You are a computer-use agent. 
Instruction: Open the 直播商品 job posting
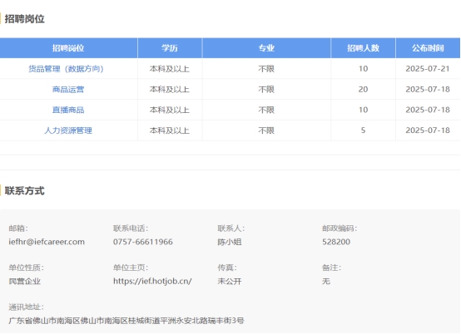[x=68, y=110]
